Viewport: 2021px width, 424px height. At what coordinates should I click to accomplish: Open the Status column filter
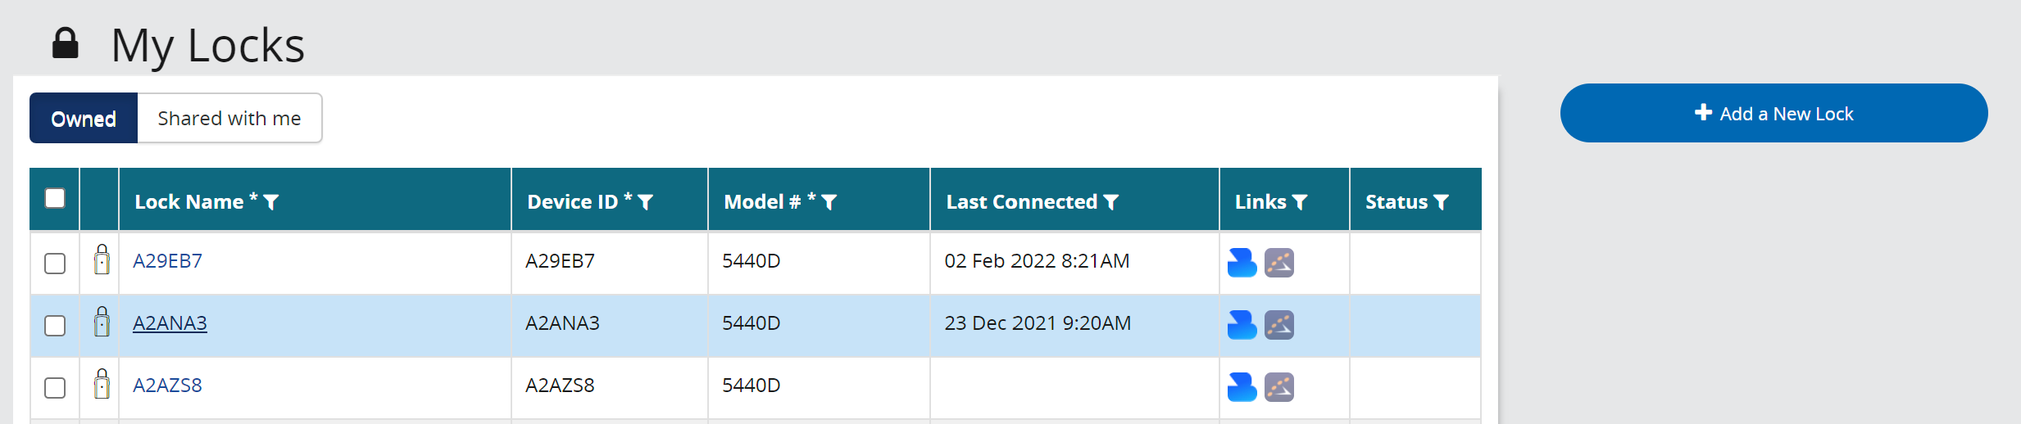[1442, 202]
